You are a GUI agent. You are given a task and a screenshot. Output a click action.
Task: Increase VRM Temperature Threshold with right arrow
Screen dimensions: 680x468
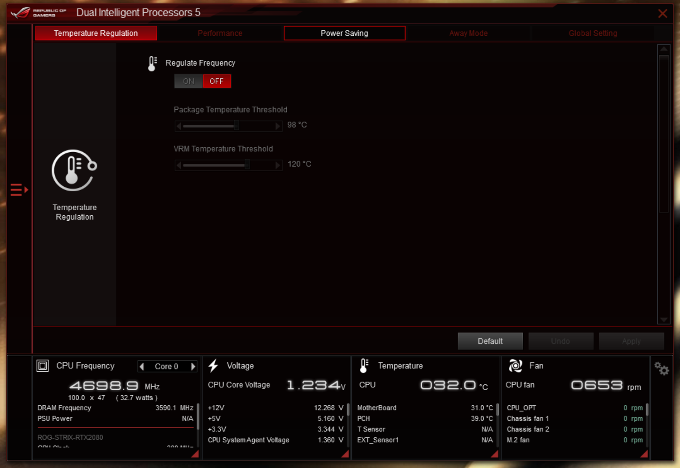pyautogui.click(x=278, y=165)
